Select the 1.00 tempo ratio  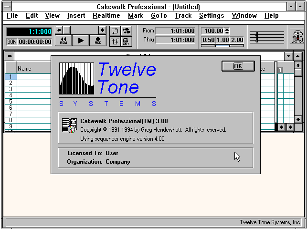tap(222, 40)
